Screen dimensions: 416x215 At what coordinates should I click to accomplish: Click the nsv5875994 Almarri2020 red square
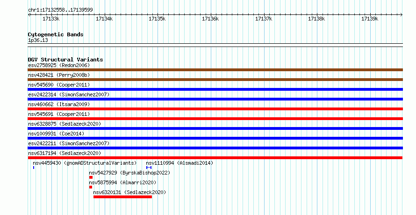coord(91,187)
